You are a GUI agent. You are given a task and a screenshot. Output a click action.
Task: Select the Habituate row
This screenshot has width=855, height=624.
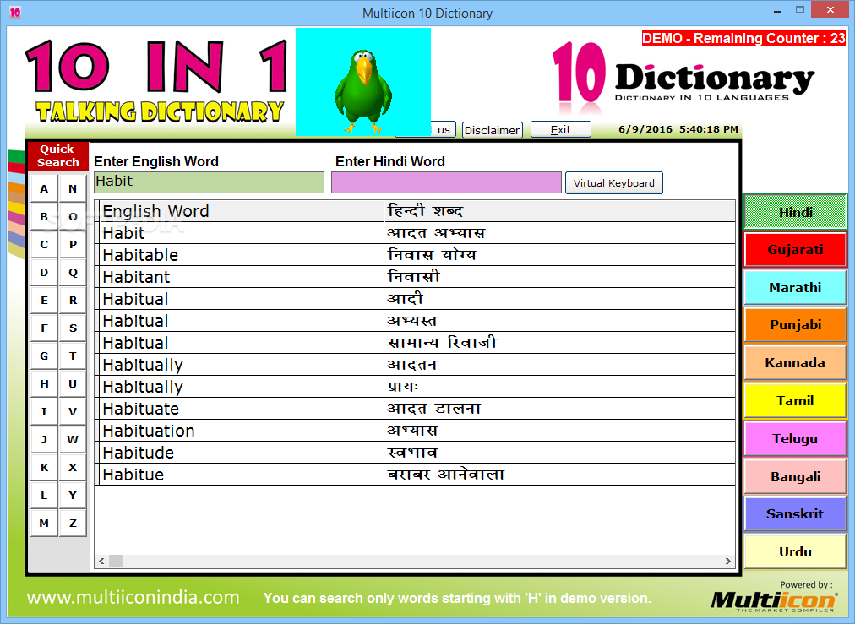pos(416,409)
